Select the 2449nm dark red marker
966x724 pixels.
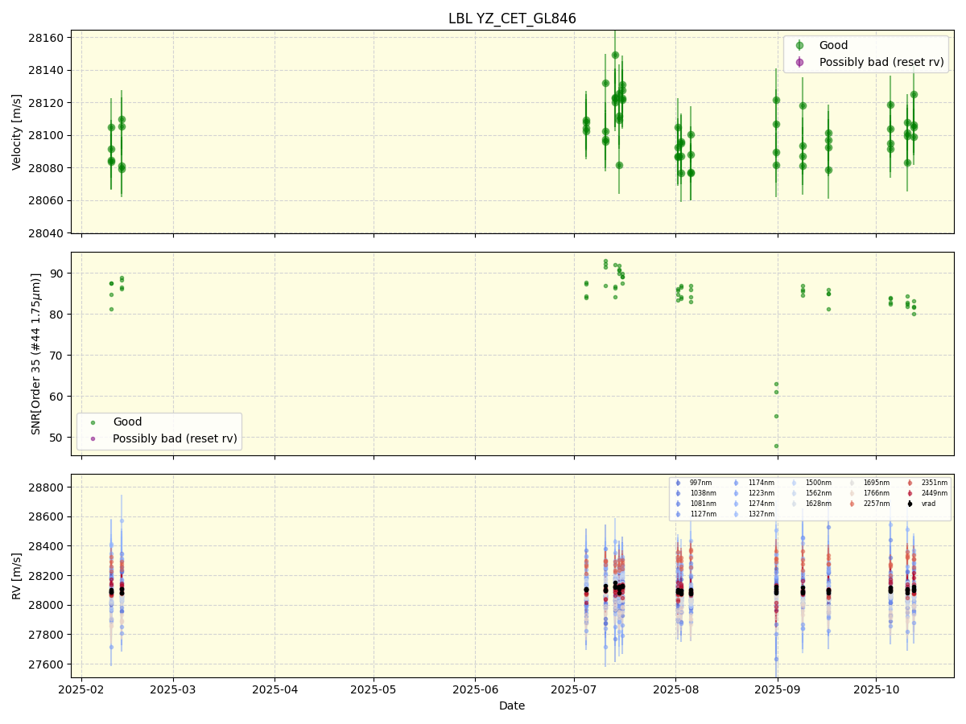point(909,492)
